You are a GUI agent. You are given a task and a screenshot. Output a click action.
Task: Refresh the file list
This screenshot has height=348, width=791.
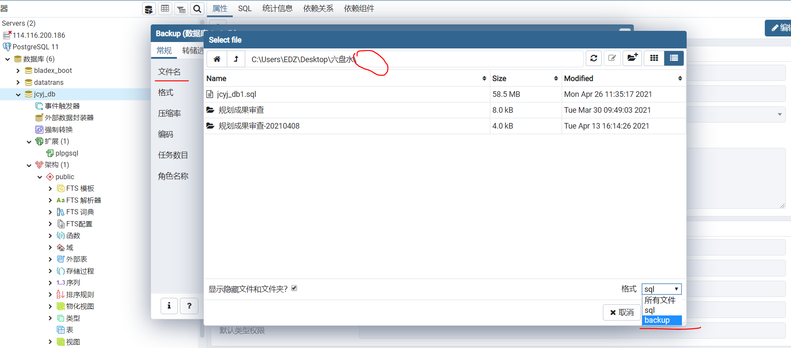point(593,58)
